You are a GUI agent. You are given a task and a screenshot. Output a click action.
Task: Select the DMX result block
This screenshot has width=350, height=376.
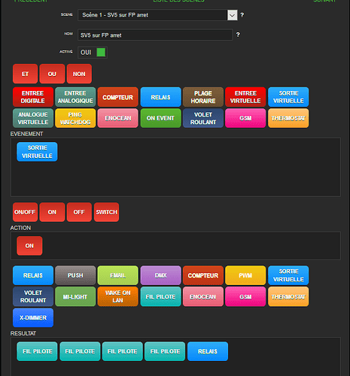(161, 275)
